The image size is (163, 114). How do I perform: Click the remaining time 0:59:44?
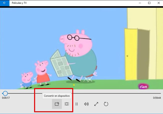click(157, 98)
